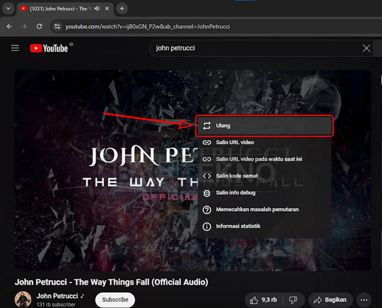Open Informasi statistik
This screenshot has height=308, width=382.
(x=264, y=226)
